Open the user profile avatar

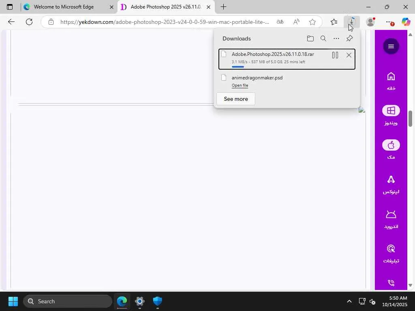[x=370, y=22]
